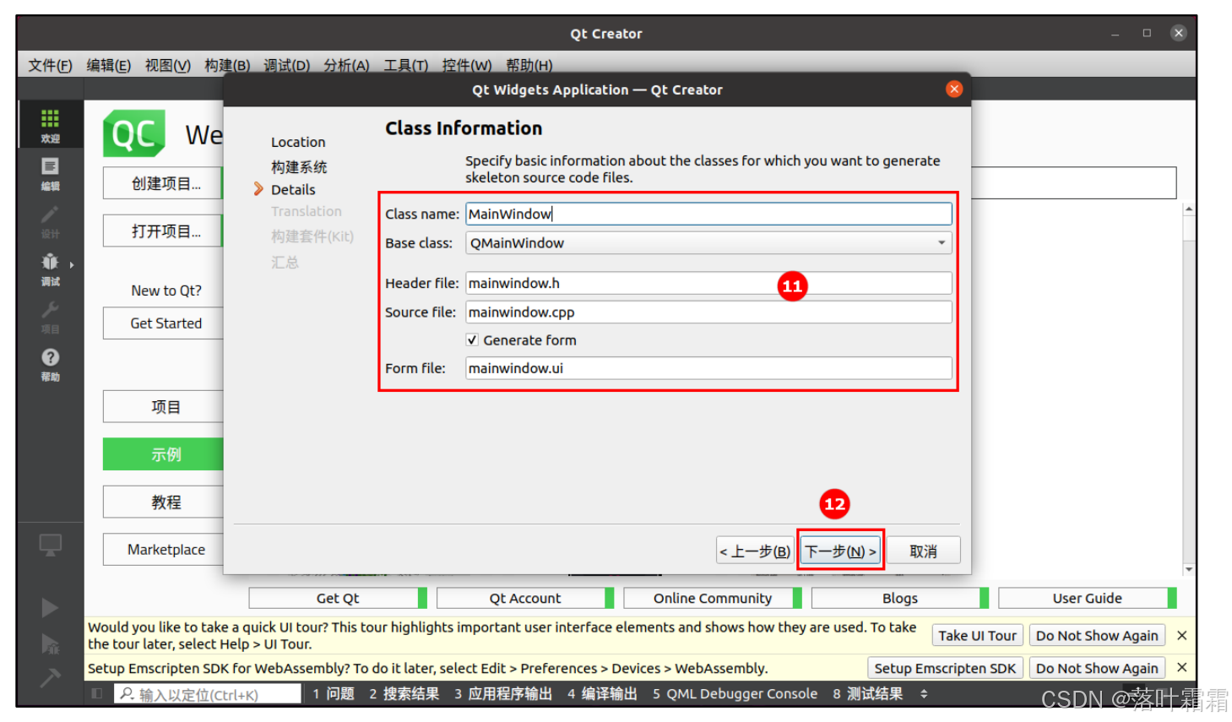The width and height of the screenshot is (1232, 722).
Task: Open the 编辑(E) menu
Action: tap(108, 65)
